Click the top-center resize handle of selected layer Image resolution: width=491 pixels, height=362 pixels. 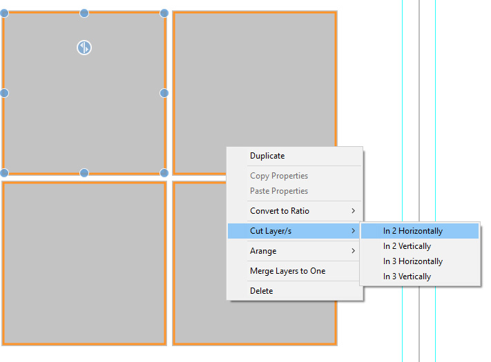[x=84, y=13]
